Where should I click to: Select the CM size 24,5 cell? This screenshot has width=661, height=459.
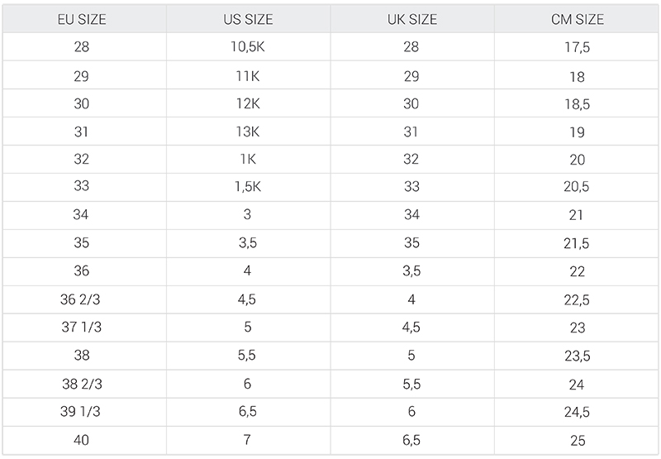click(577, 412)
